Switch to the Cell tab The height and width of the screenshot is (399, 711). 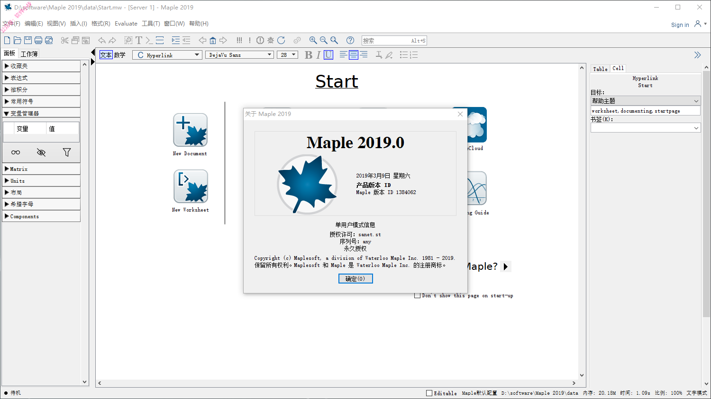[x=618, y=69]
